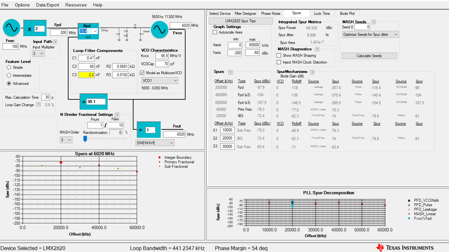Enable Autoscale Axes checkbox

215,32
